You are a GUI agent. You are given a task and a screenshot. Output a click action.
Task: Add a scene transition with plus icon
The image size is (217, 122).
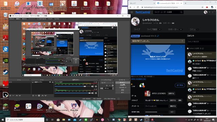coord(107,85)
